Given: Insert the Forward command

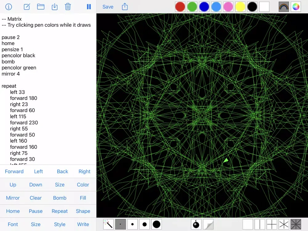Looking at the screenshot, I should click(14, 171).
